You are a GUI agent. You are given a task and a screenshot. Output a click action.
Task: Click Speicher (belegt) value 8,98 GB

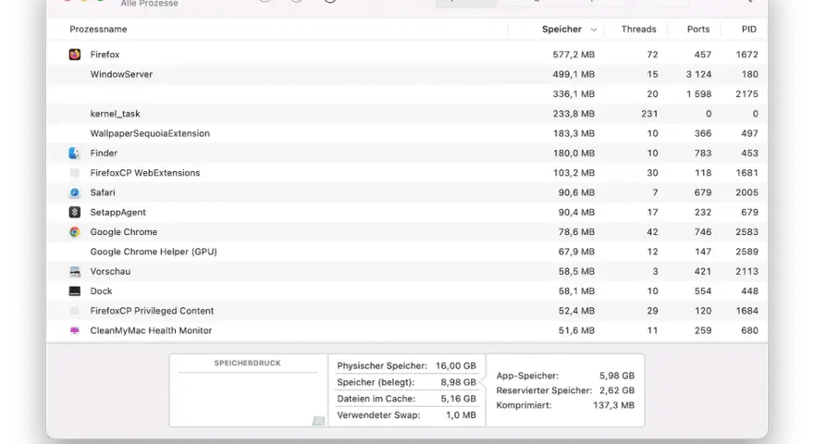459,382
